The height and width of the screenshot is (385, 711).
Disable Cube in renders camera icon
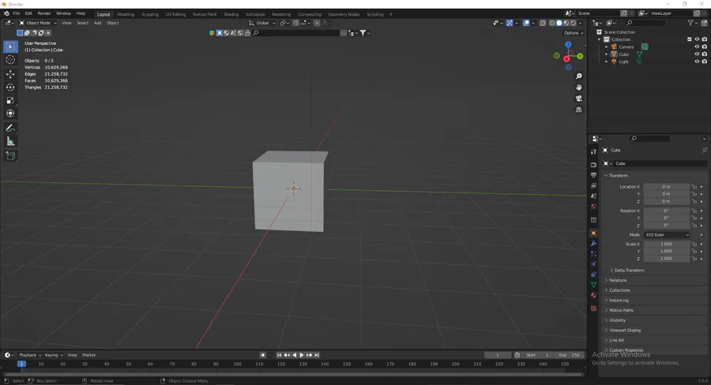(704, 54)
